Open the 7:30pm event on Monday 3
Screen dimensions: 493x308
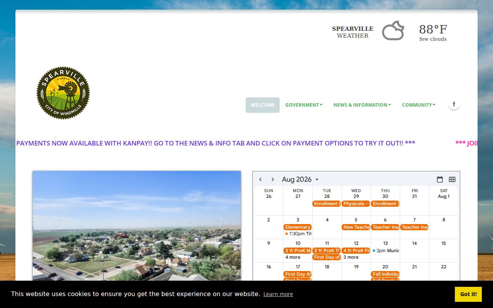(297, 234)
